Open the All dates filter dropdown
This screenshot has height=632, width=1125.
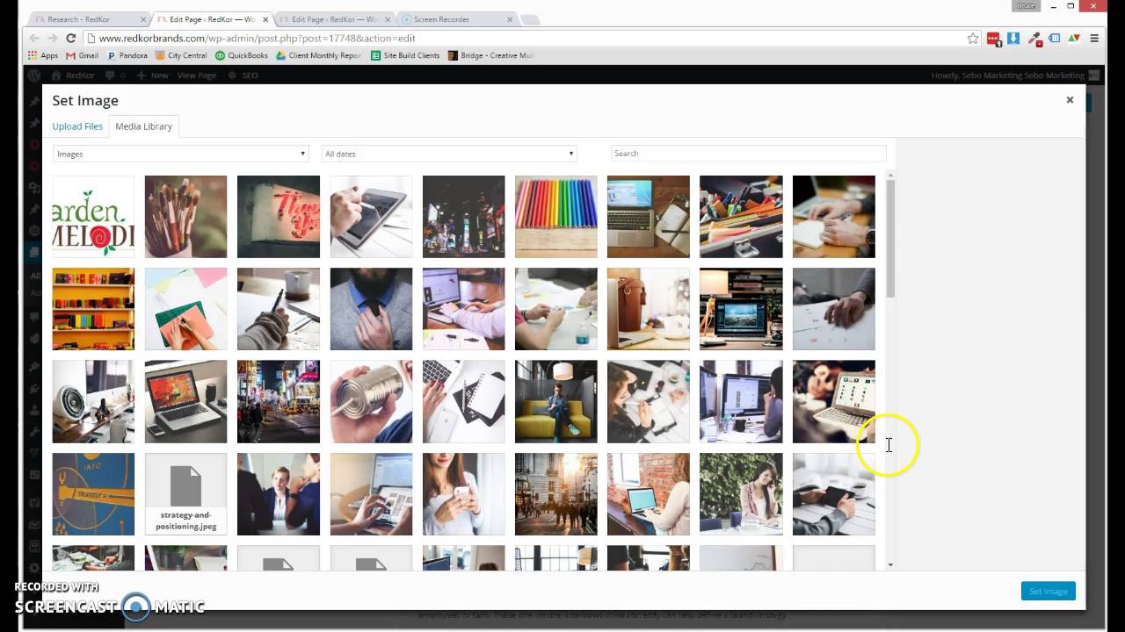[448, 154]
